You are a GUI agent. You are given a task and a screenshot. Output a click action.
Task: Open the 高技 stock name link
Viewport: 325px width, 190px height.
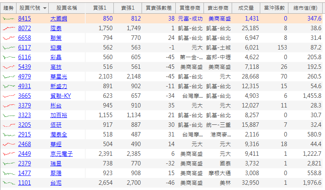tap(56, 67)
